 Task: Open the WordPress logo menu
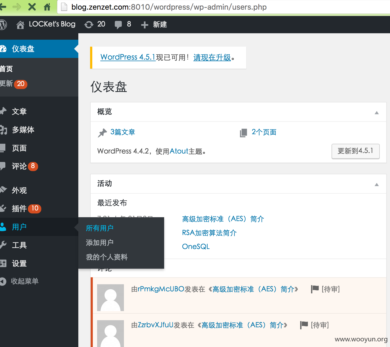(x=3, y=24)
